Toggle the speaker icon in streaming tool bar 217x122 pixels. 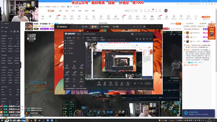(127, 83)
